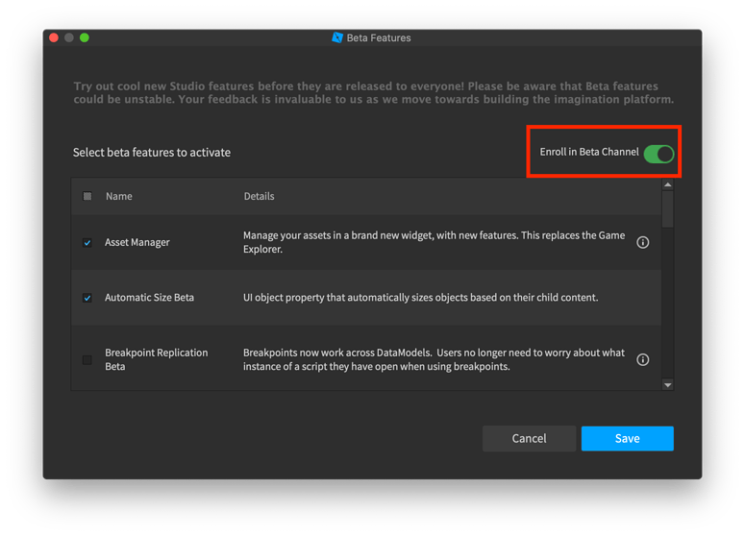Click the Details column header
Screen dimensions: 745x536
click(259, 196)
